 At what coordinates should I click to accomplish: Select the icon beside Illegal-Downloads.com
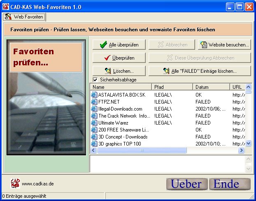[94, 109]
